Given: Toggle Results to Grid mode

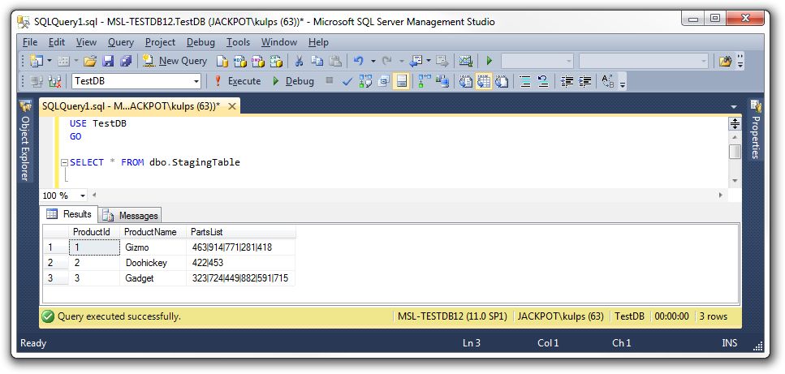Looking at the screenshot, I should point(484,81).
